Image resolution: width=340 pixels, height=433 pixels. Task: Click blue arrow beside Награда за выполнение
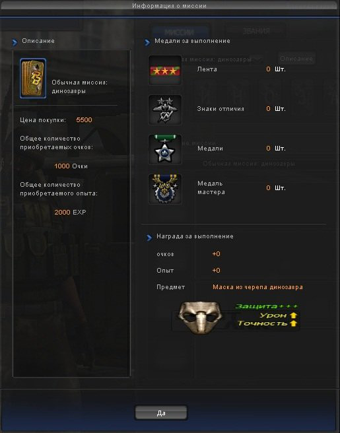(x=149, y=238)
